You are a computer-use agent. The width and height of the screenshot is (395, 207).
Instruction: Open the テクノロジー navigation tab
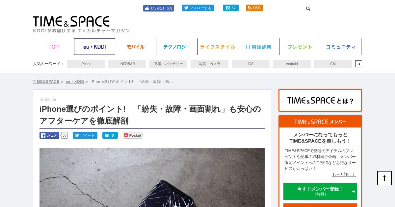coord(177,47)
